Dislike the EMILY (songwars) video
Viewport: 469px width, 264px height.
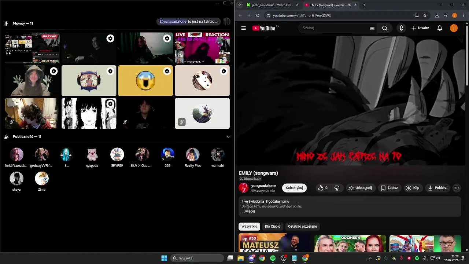[337, 188]
